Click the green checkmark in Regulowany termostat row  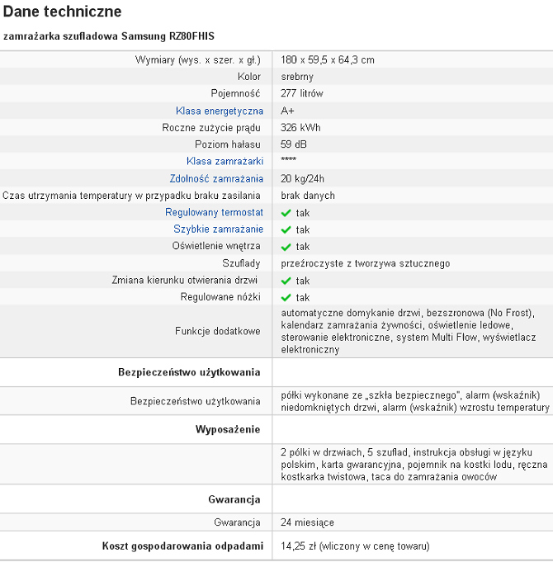pyautogui.click(x=286, y=213)
